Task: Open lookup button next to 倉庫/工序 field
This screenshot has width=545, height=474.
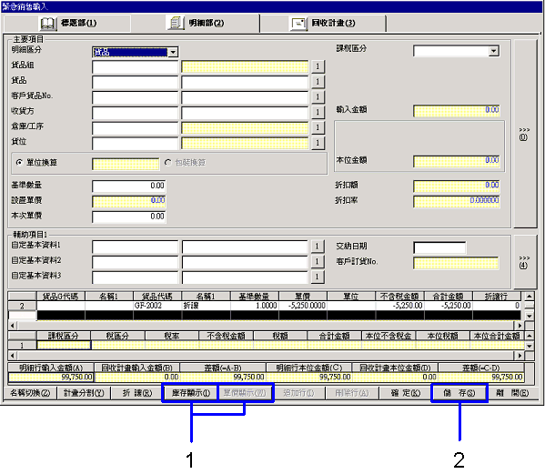Action: coord(318,127)
